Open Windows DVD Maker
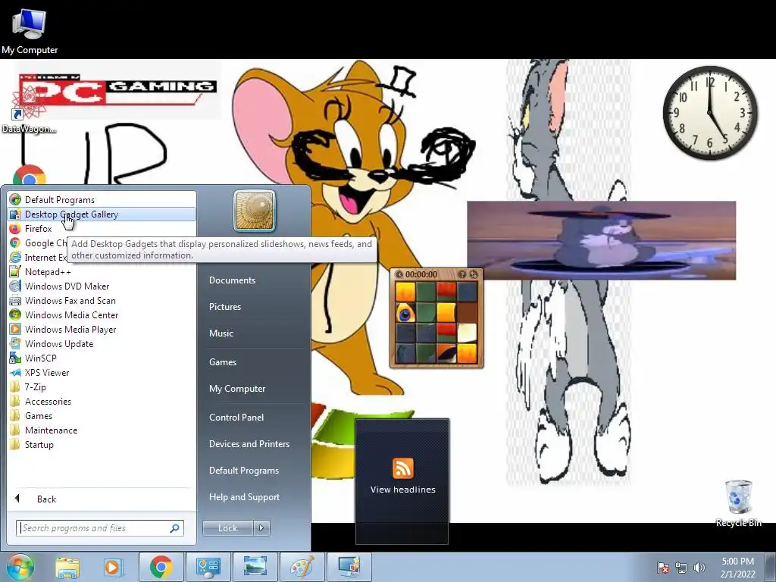The width and height of the screenshot is (776, 582). click(x=102, y=286)
